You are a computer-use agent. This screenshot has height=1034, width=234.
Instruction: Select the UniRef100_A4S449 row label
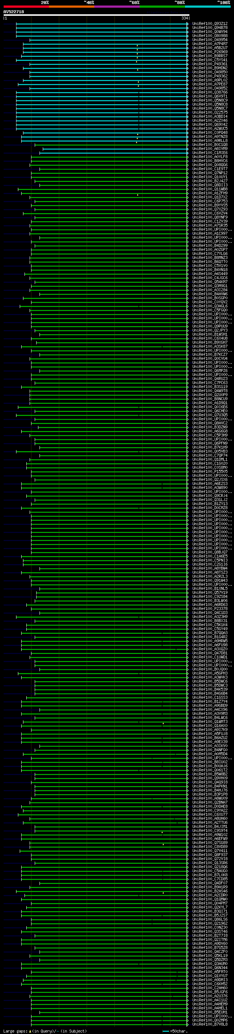[x=210, y=274]
